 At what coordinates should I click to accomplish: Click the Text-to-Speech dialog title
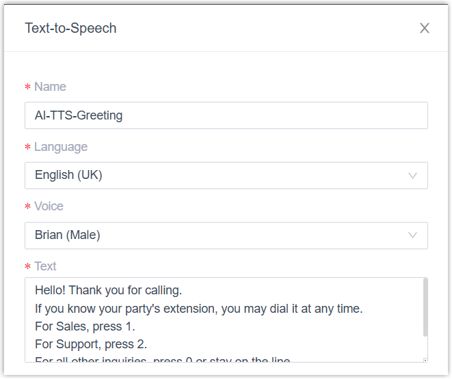pyautogui.click(x=70, y=28)
